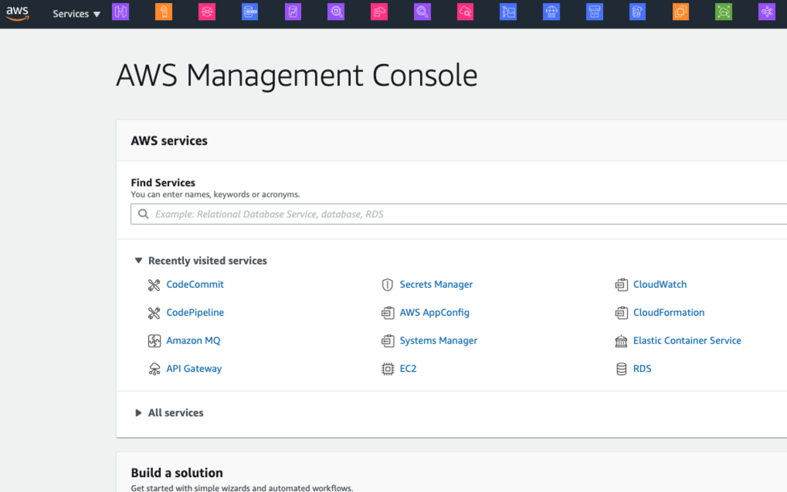787x492 pixels.
Task: Click the Find Services search input field
Action: (x=459, y=214)
